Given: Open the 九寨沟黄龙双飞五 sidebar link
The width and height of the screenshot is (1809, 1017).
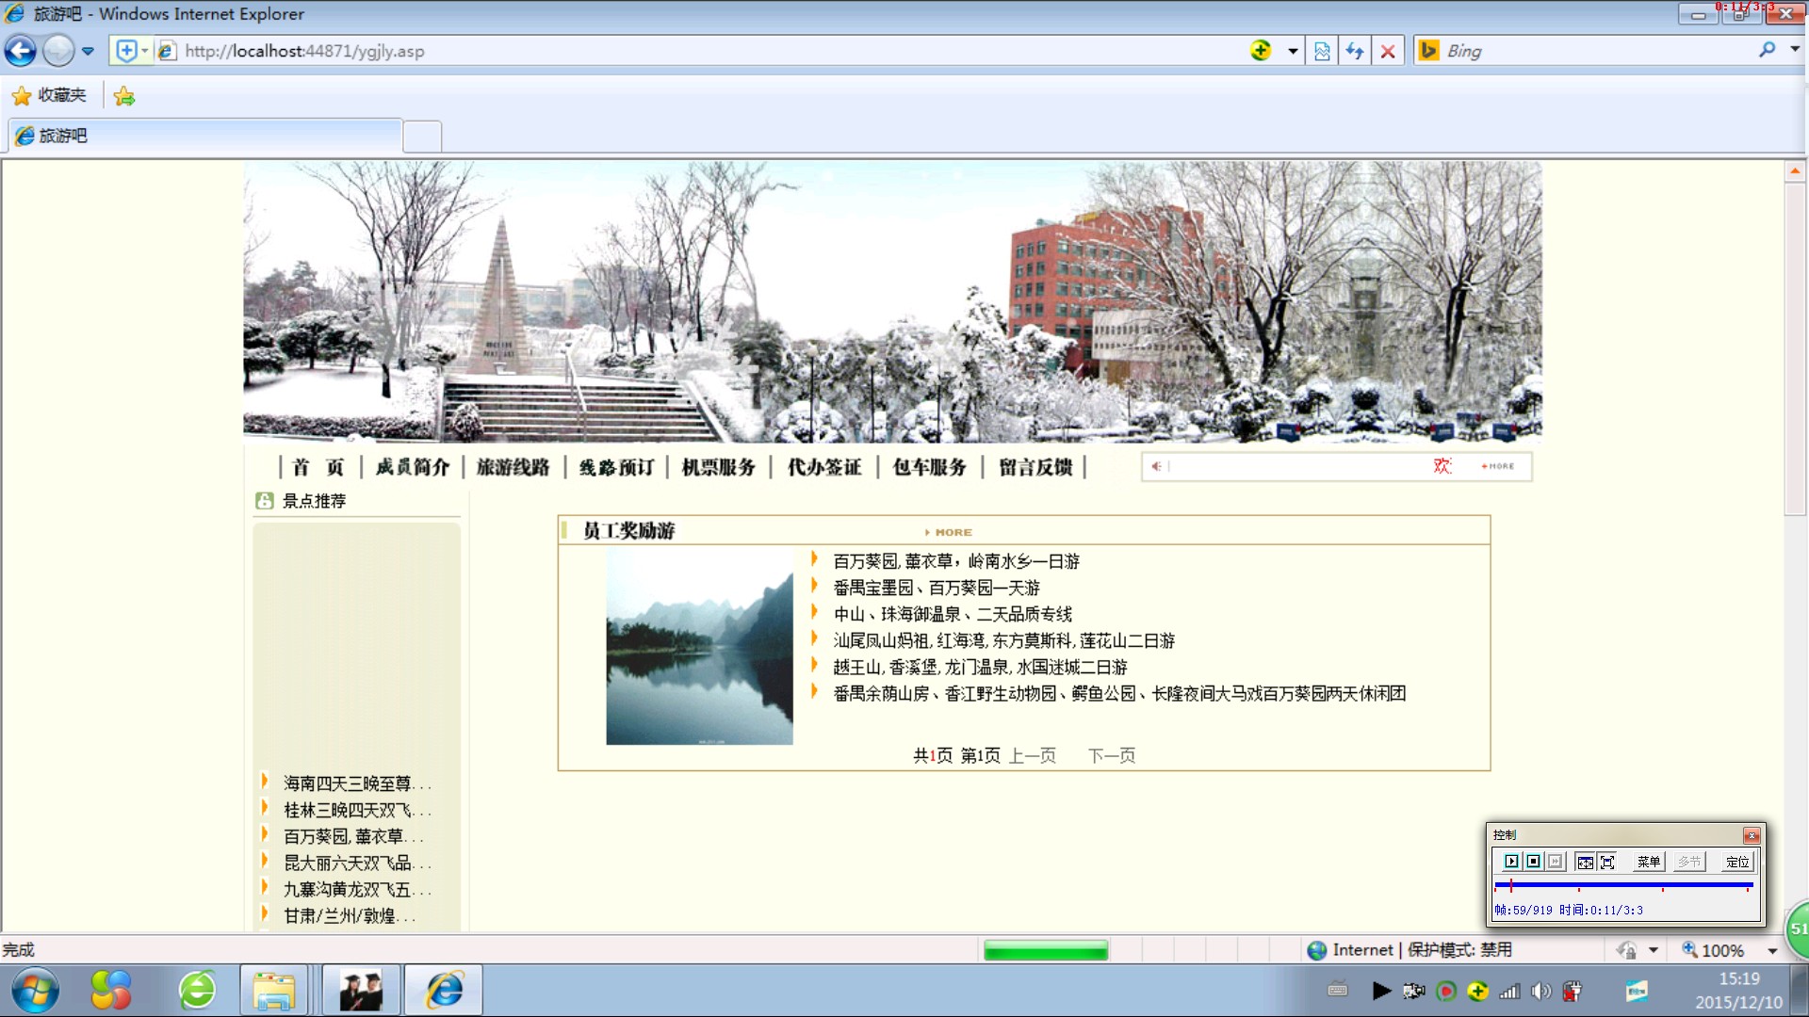Looking at the screenshot, I should point(357,889).
